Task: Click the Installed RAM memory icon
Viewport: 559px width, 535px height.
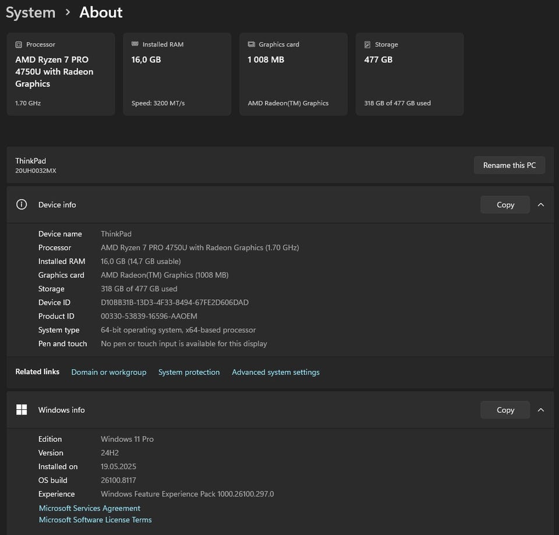Action: pyautogui.click(x=135, y=44)
